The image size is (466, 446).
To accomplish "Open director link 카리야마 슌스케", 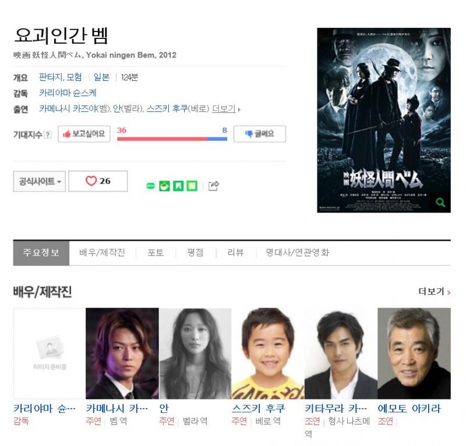I will pos(68,93).
